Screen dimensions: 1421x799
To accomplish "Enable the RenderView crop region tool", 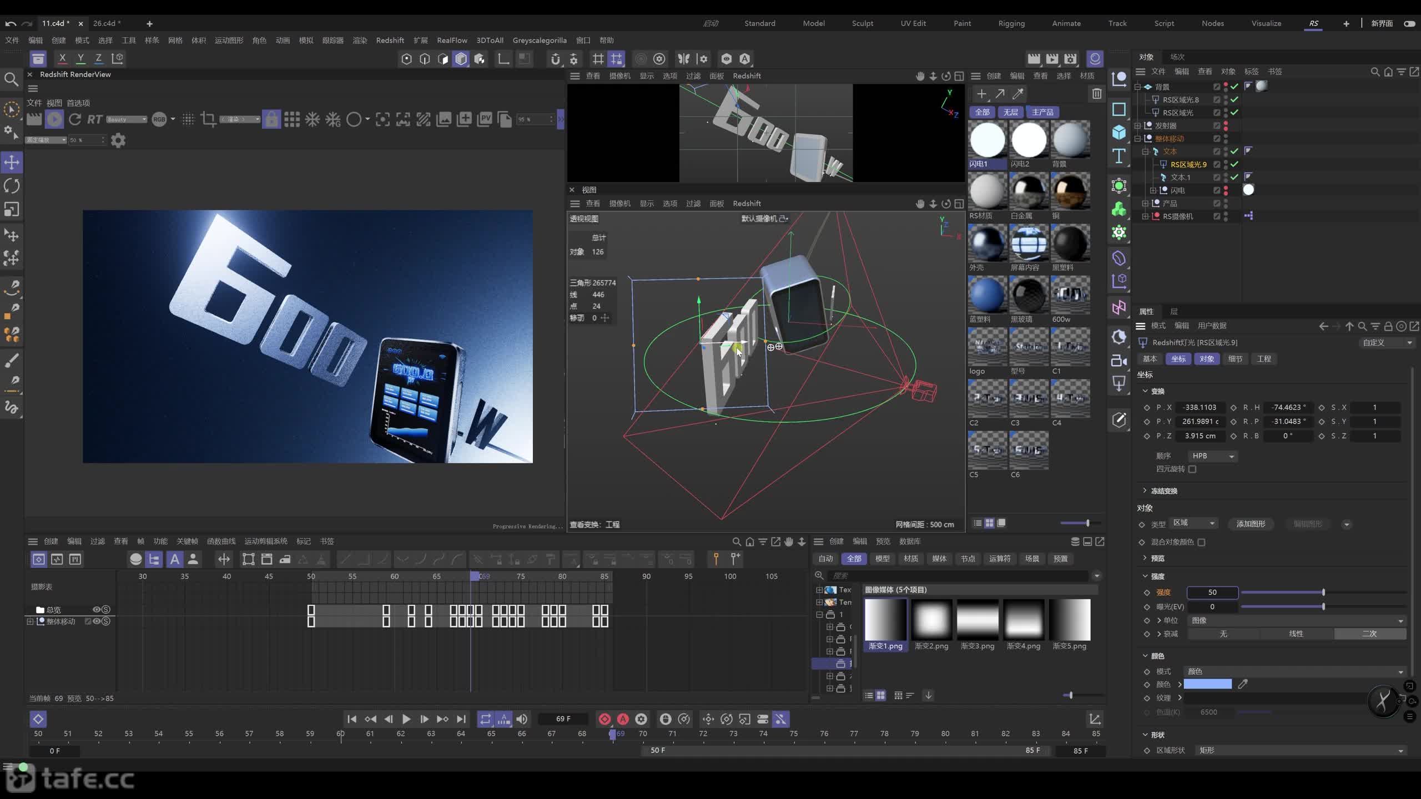I will 209,119.
